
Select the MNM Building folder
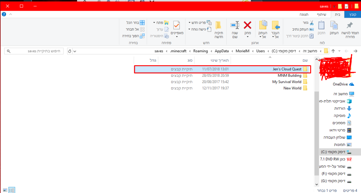click(x=290, y=75)
